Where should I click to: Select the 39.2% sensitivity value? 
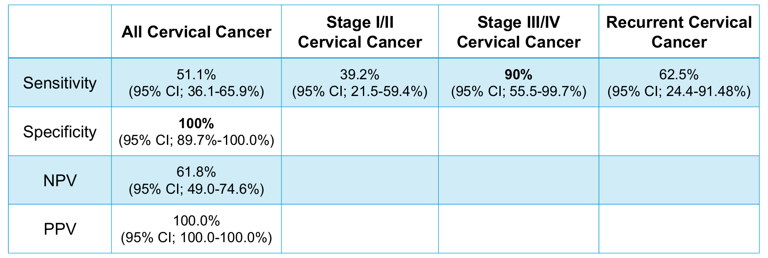click(360, 74)
